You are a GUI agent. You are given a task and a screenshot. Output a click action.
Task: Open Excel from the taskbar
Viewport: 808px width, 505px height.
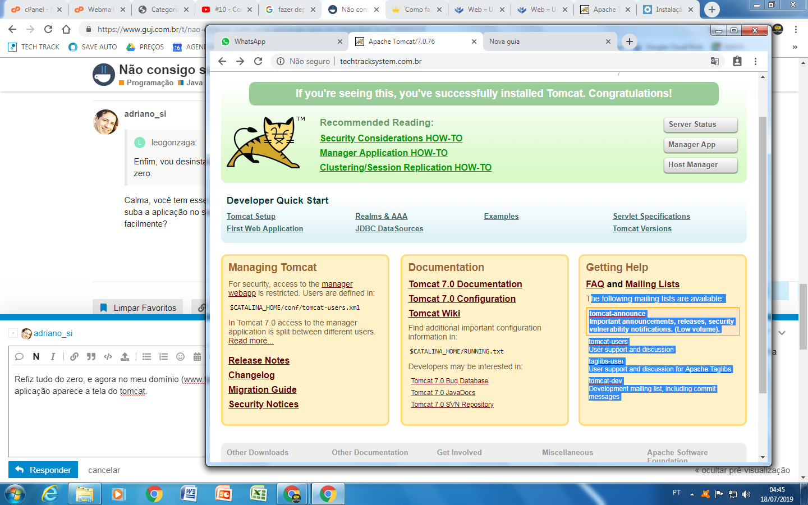click(258, 494)
